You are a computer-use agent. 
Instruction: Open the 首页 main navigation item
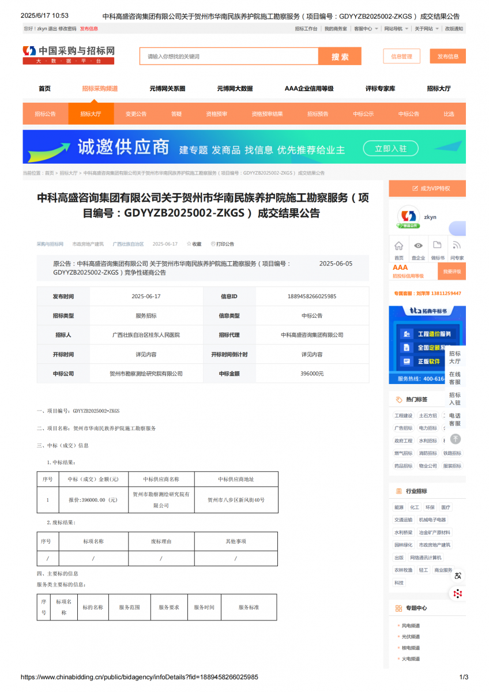[44, 89]
